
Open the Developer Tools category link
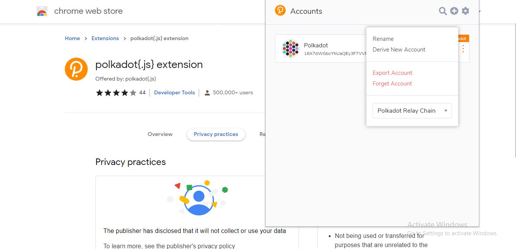pyautogui.click(x=174, y=93)
